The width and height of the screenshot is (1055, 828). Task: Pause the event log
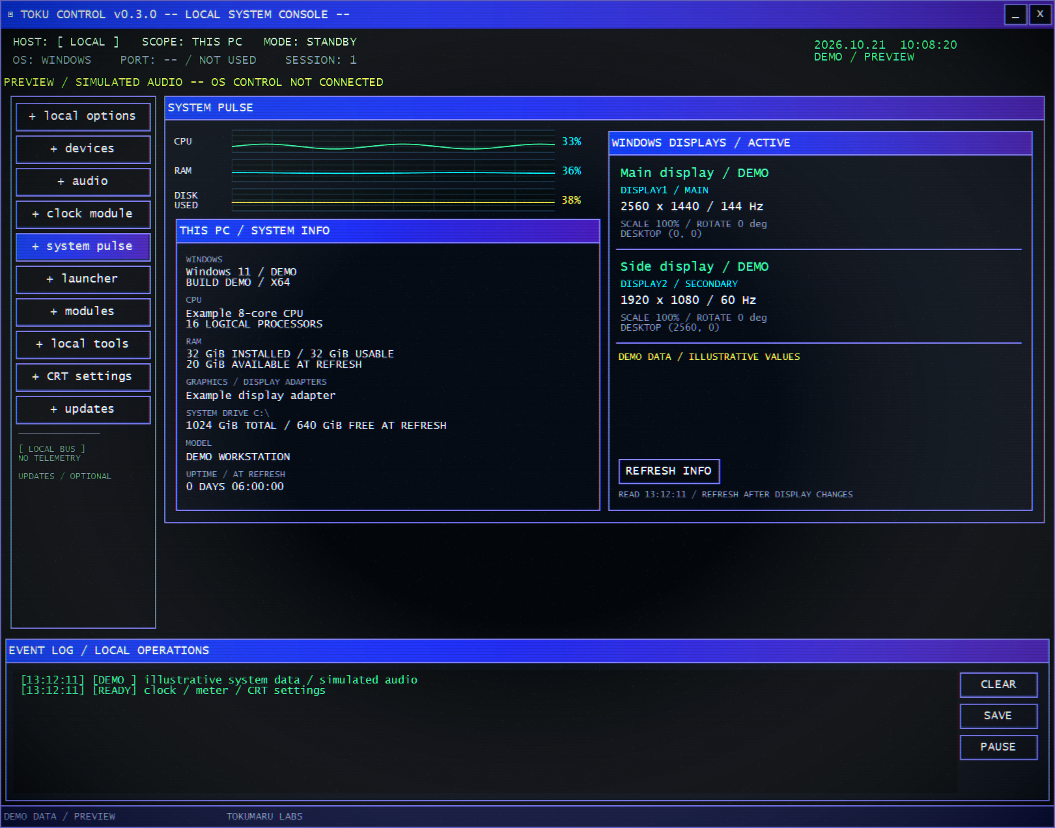pos(998,747)
